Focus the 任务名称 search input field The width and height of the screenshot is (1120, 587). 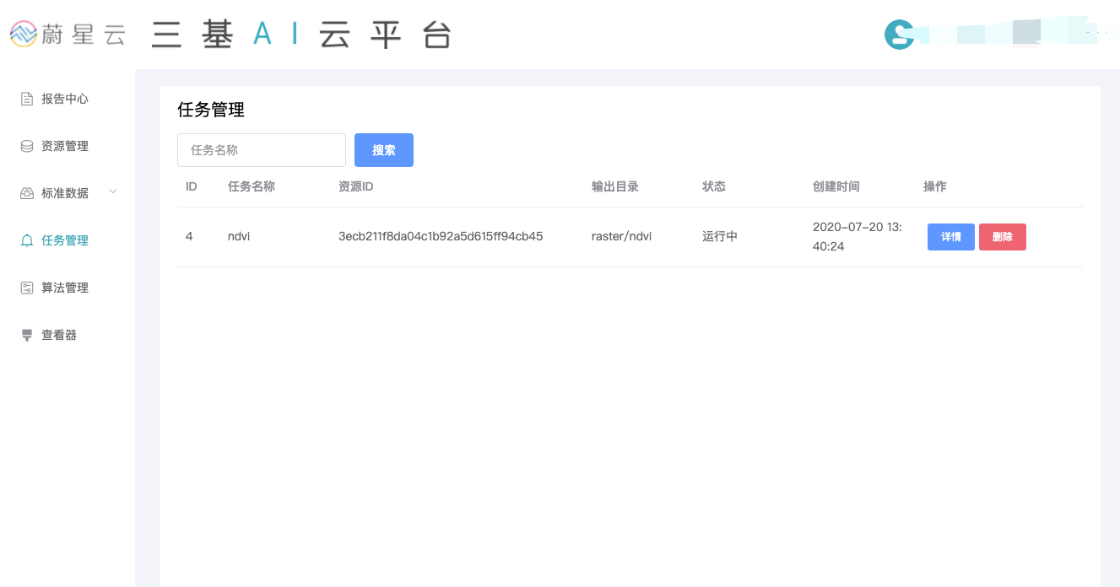click(262, 150)
